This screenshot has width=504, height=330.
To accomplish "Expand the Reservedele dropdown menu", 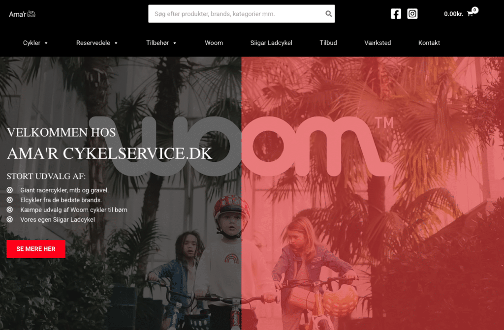I will click(x=97, y=43).
